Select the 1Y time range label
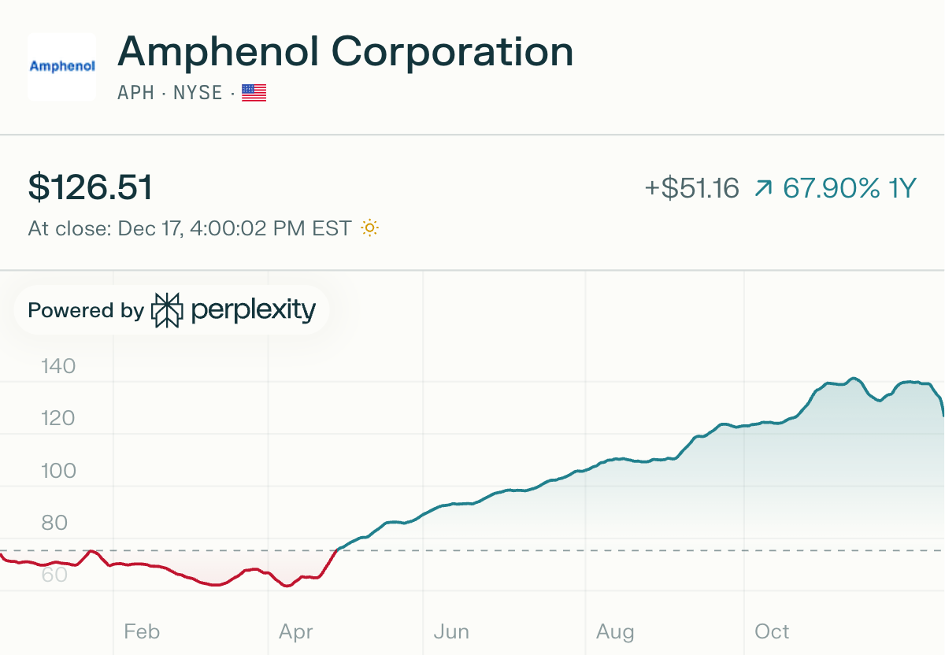 coord(902,189)
